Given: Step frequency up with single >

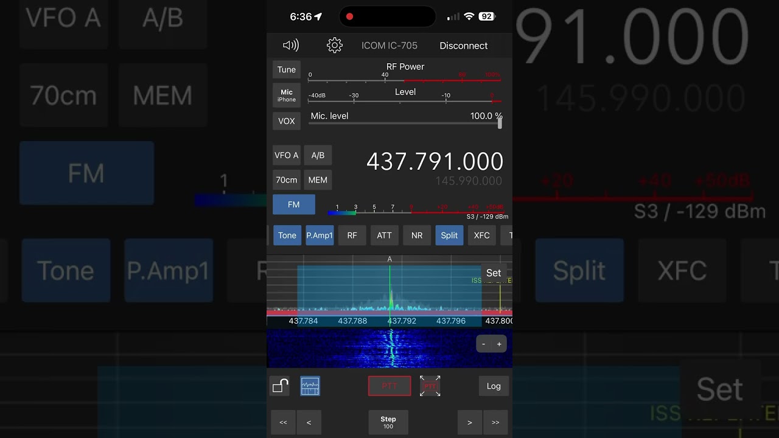Looking at the screenshot, I should pyautogui.click(x=469, y=422).
